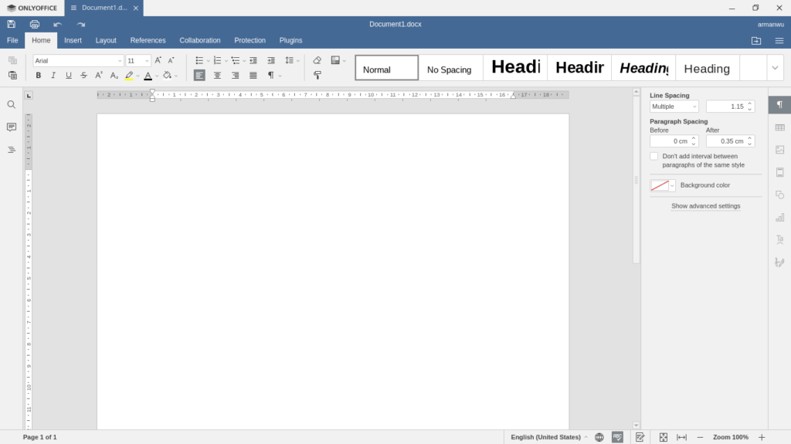Image resolution: width=791 pixels, height=444 pixels.
Task: Expand the Line Spacing Multiple dropdown
Action: [x=674, y=107]
